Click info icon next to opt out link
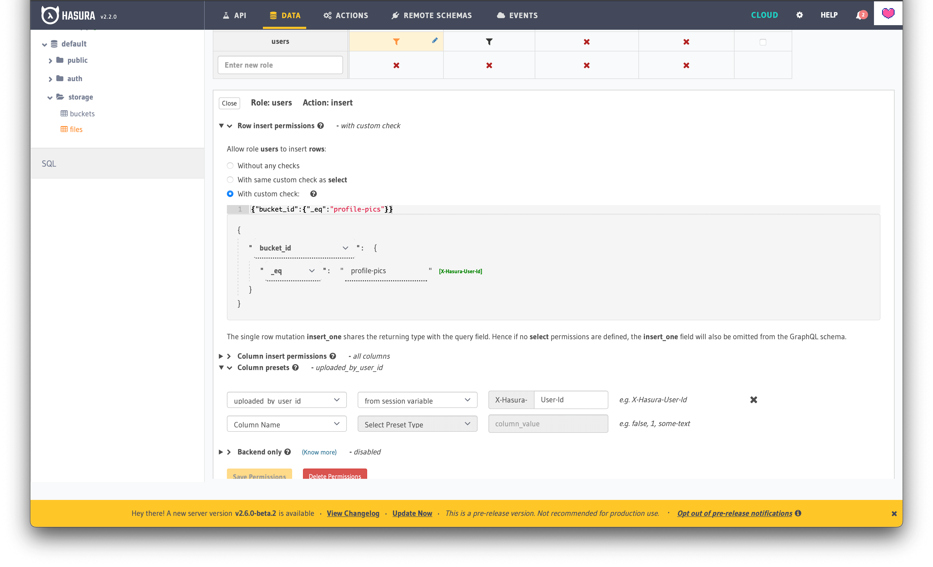The height and width of the screenshot is (567, 933). (x=798, y=513)
